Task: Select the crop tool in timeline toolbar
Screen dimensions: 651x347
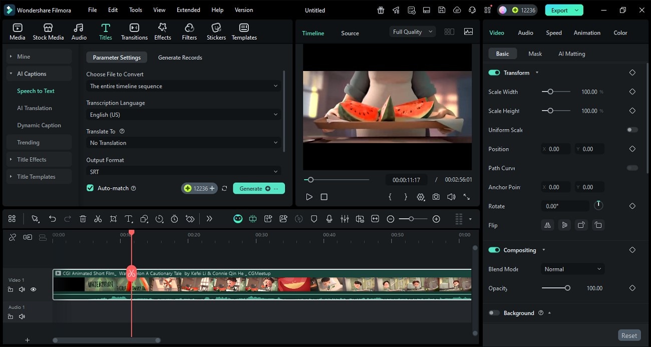Action: click(x=114, y=219)
